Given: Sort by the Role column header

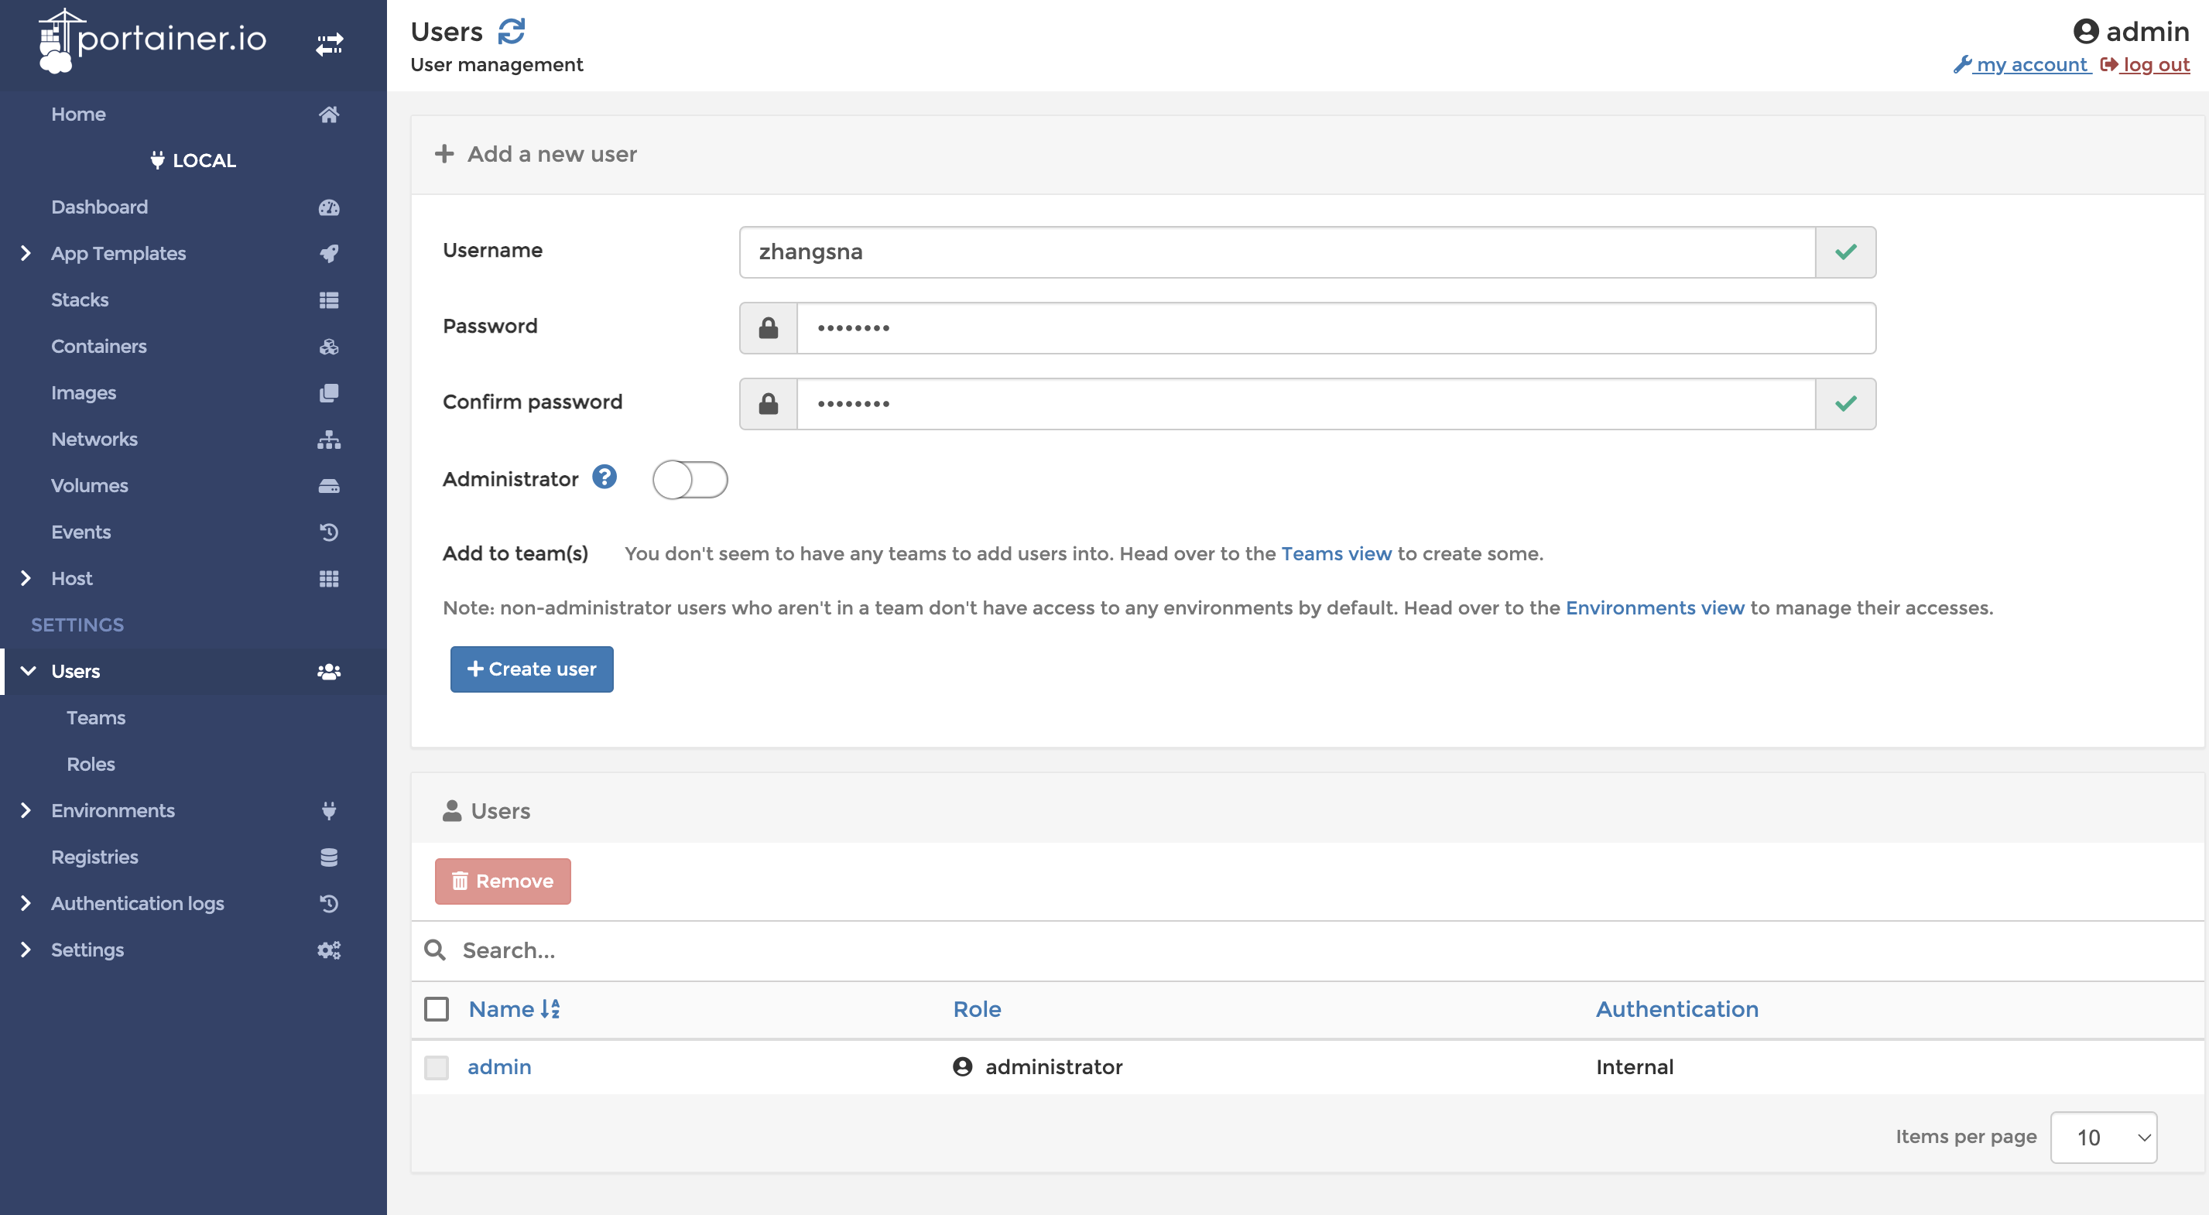Looking at the screenshot, I should tap(977, 1009).
